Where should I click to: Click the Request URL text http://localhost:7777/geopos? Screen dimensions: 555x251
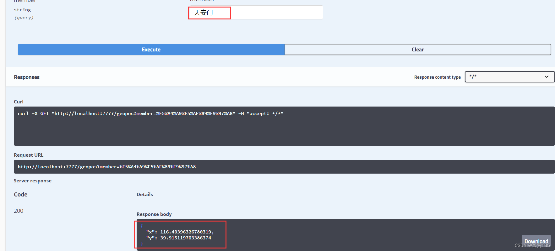pyautogui.click(x=106, y=167)
